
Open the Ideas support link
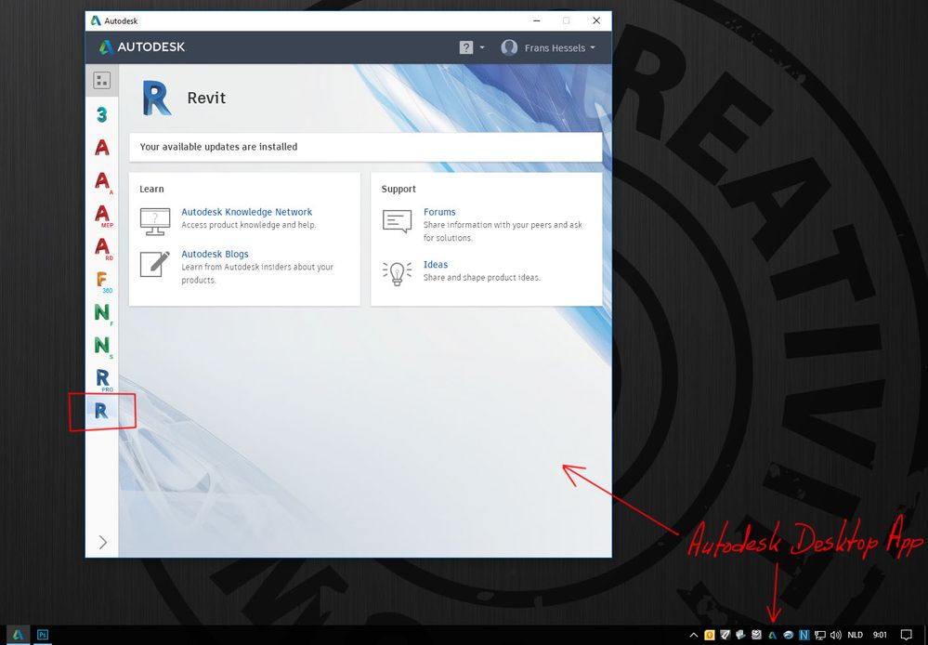coord(436,264)
